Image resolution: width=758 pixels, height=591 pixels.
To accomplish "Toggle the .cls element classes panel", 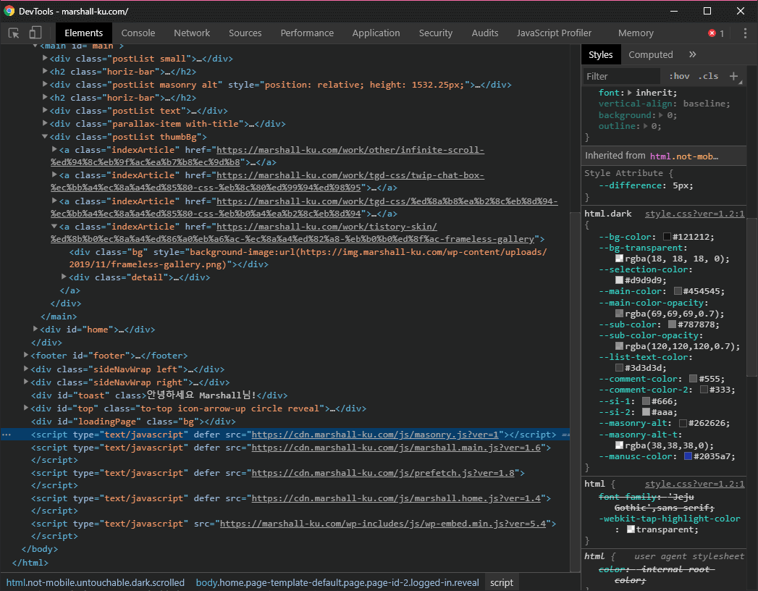I will [708, 76].
